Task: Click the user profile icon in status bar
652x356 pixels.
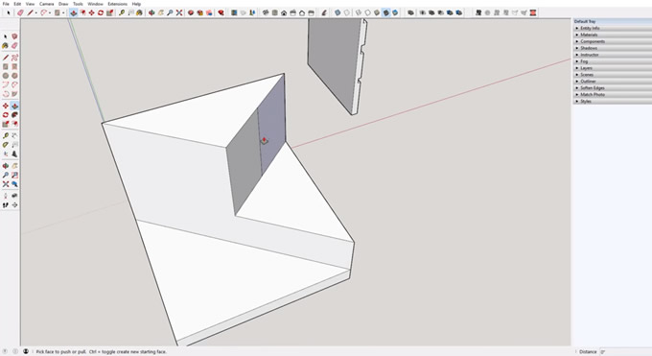Action: [x=26, y=351]
